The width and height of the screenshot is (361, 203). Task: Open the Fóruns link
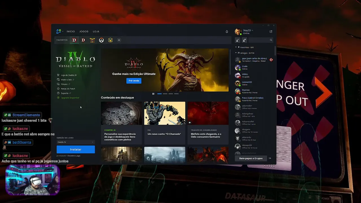pos(63,84)
